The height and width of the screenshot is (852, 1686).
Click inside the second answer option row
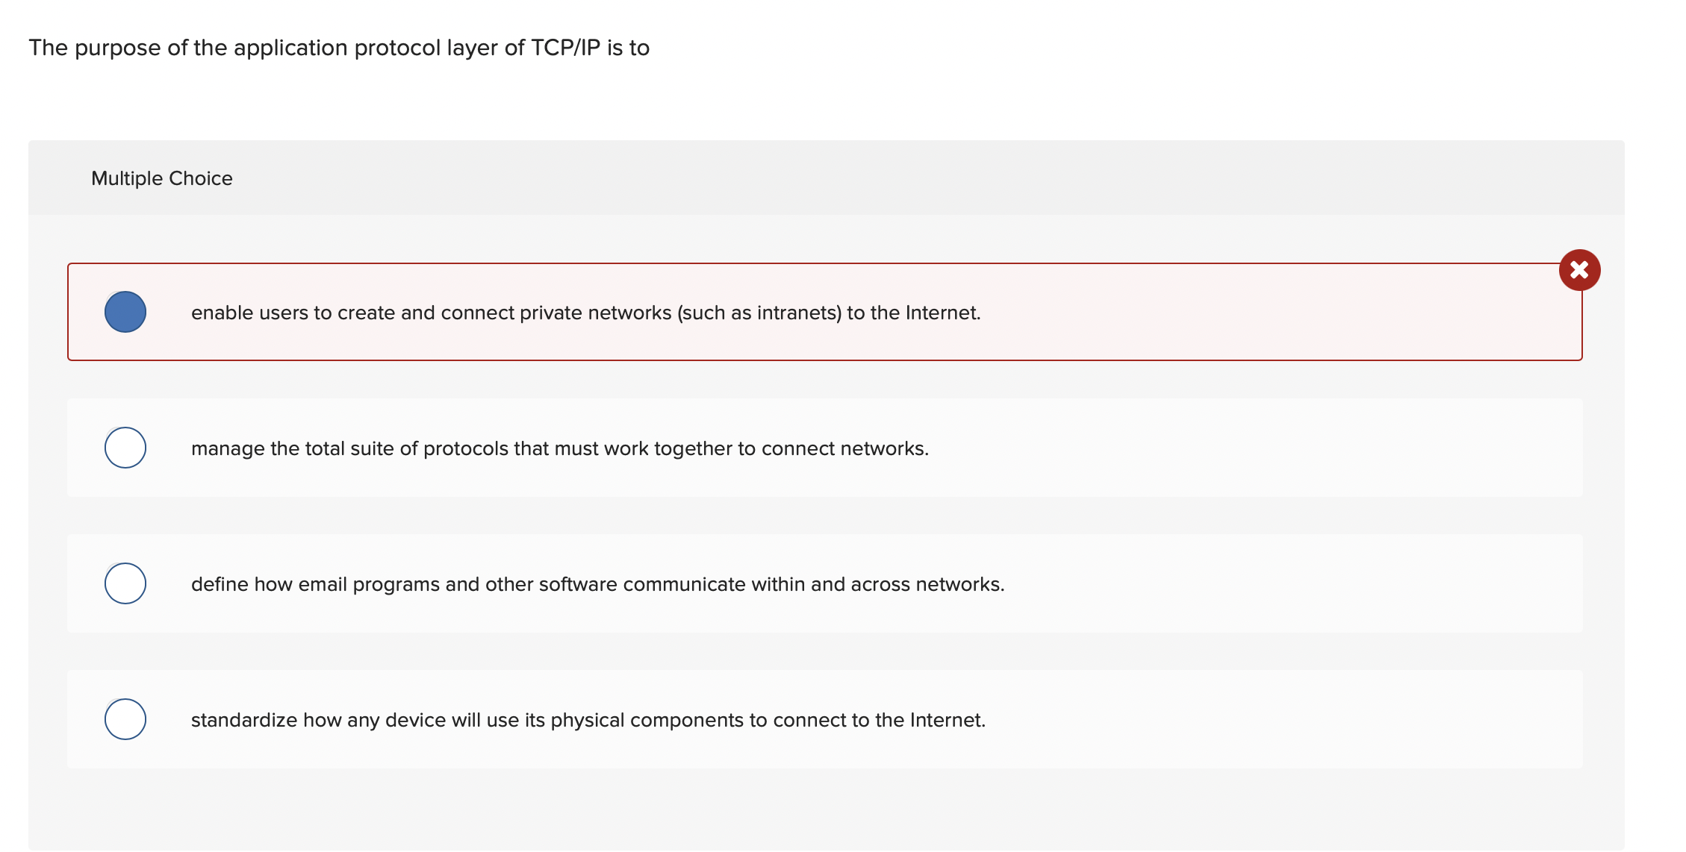coord(821,448)
